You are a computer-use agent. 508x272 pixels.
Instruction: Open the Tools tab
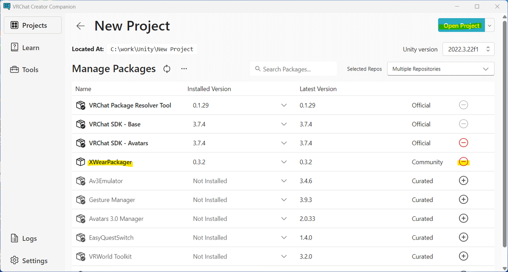pyautogui.click(x=33, y=70)
